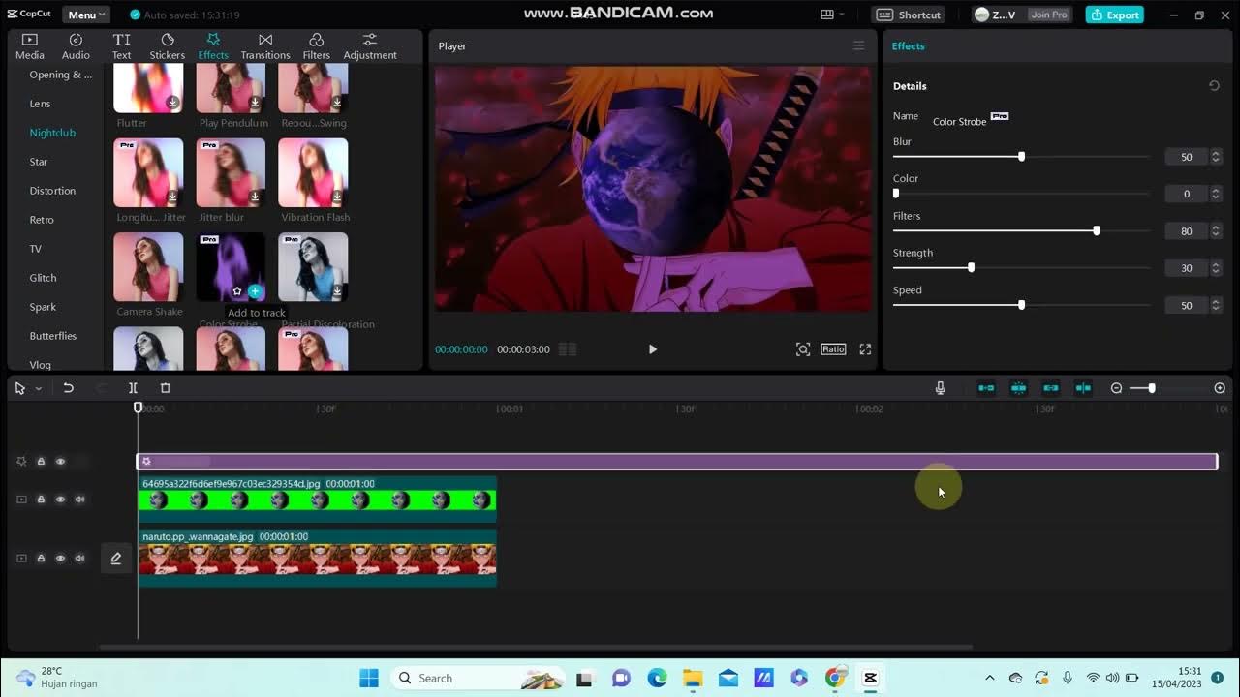
Task: Click the Ratio button in player
Action: pyautogui.click(x=833, y=349)
